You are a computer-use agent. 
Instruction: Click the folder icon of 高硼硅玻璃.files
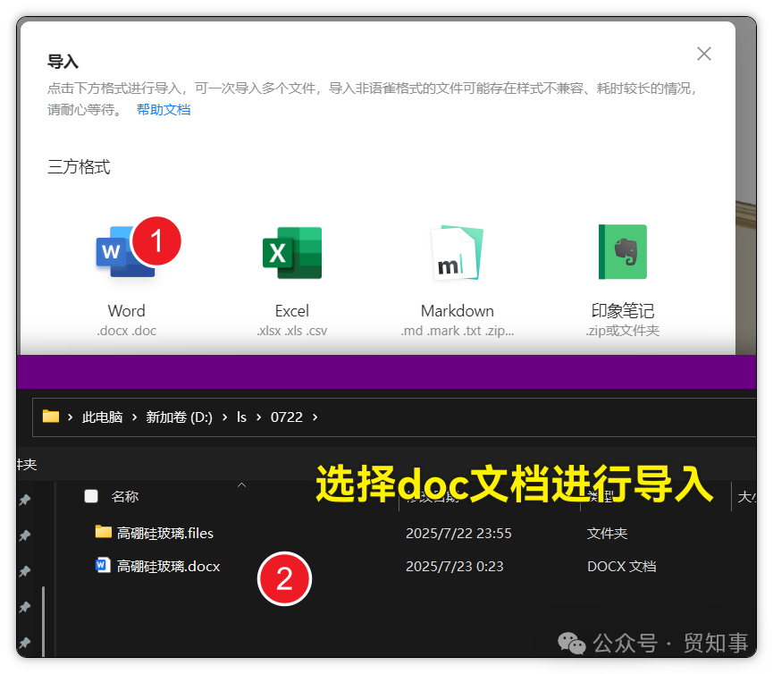click(x=101, y=533)
